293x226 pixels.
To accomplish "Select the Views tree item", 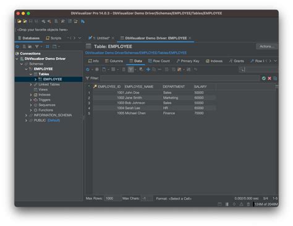I will [43, 89].
